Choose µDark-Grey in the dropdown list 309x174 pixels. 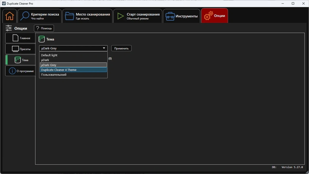click(73, 65)
